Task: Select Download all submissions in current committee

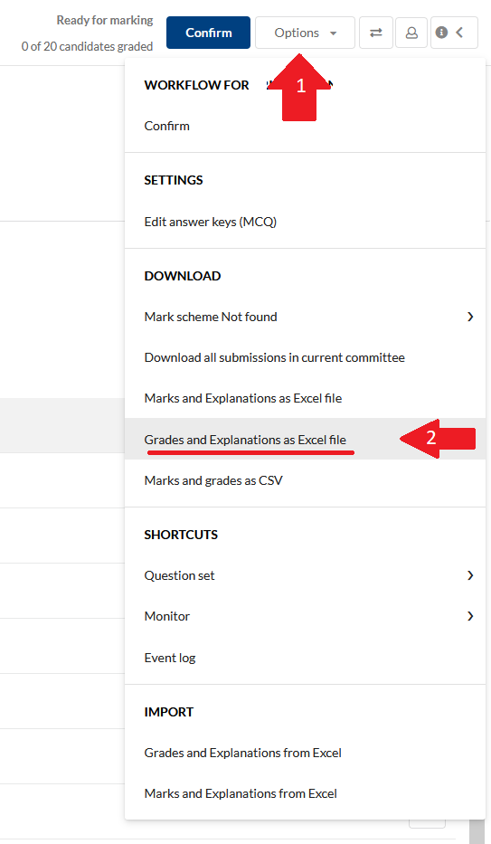Action: [x=274, y=357]
